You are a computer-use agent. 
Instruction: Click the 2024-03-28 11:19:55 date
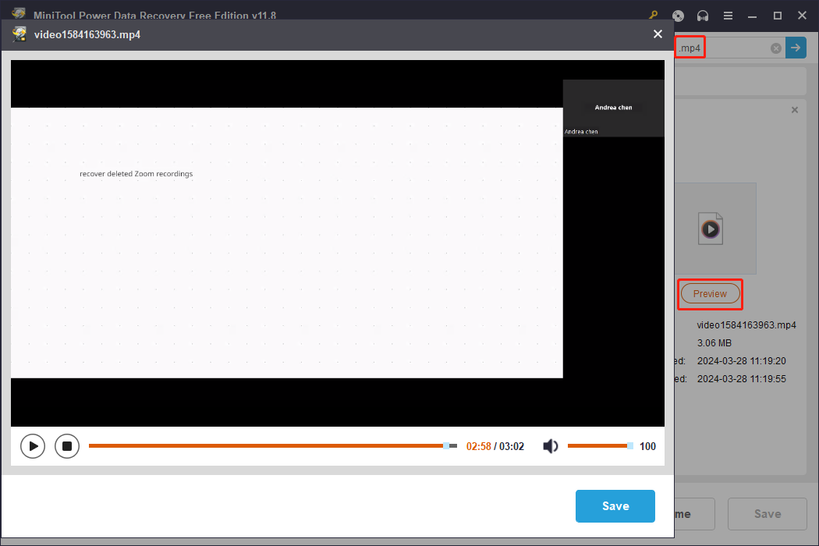coord(741,379)
